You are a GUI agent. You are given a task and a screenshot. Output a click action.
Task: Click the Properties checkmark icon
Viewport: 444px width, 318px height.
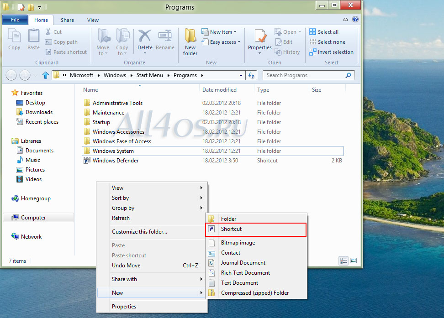(260, 36)
